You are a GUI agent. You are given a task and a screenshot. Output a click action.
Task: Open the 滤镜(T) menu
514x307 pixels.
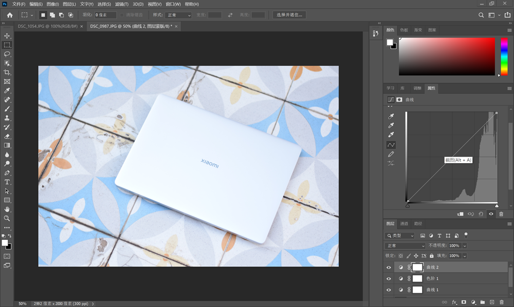click(x=122, y=4)
